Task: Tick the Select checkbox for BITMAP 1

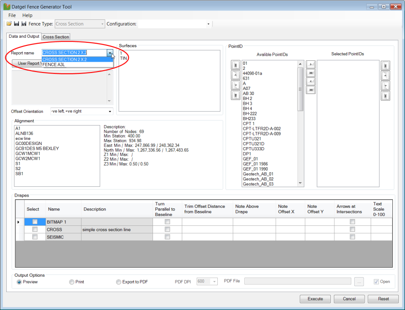Action: [35, 222]
